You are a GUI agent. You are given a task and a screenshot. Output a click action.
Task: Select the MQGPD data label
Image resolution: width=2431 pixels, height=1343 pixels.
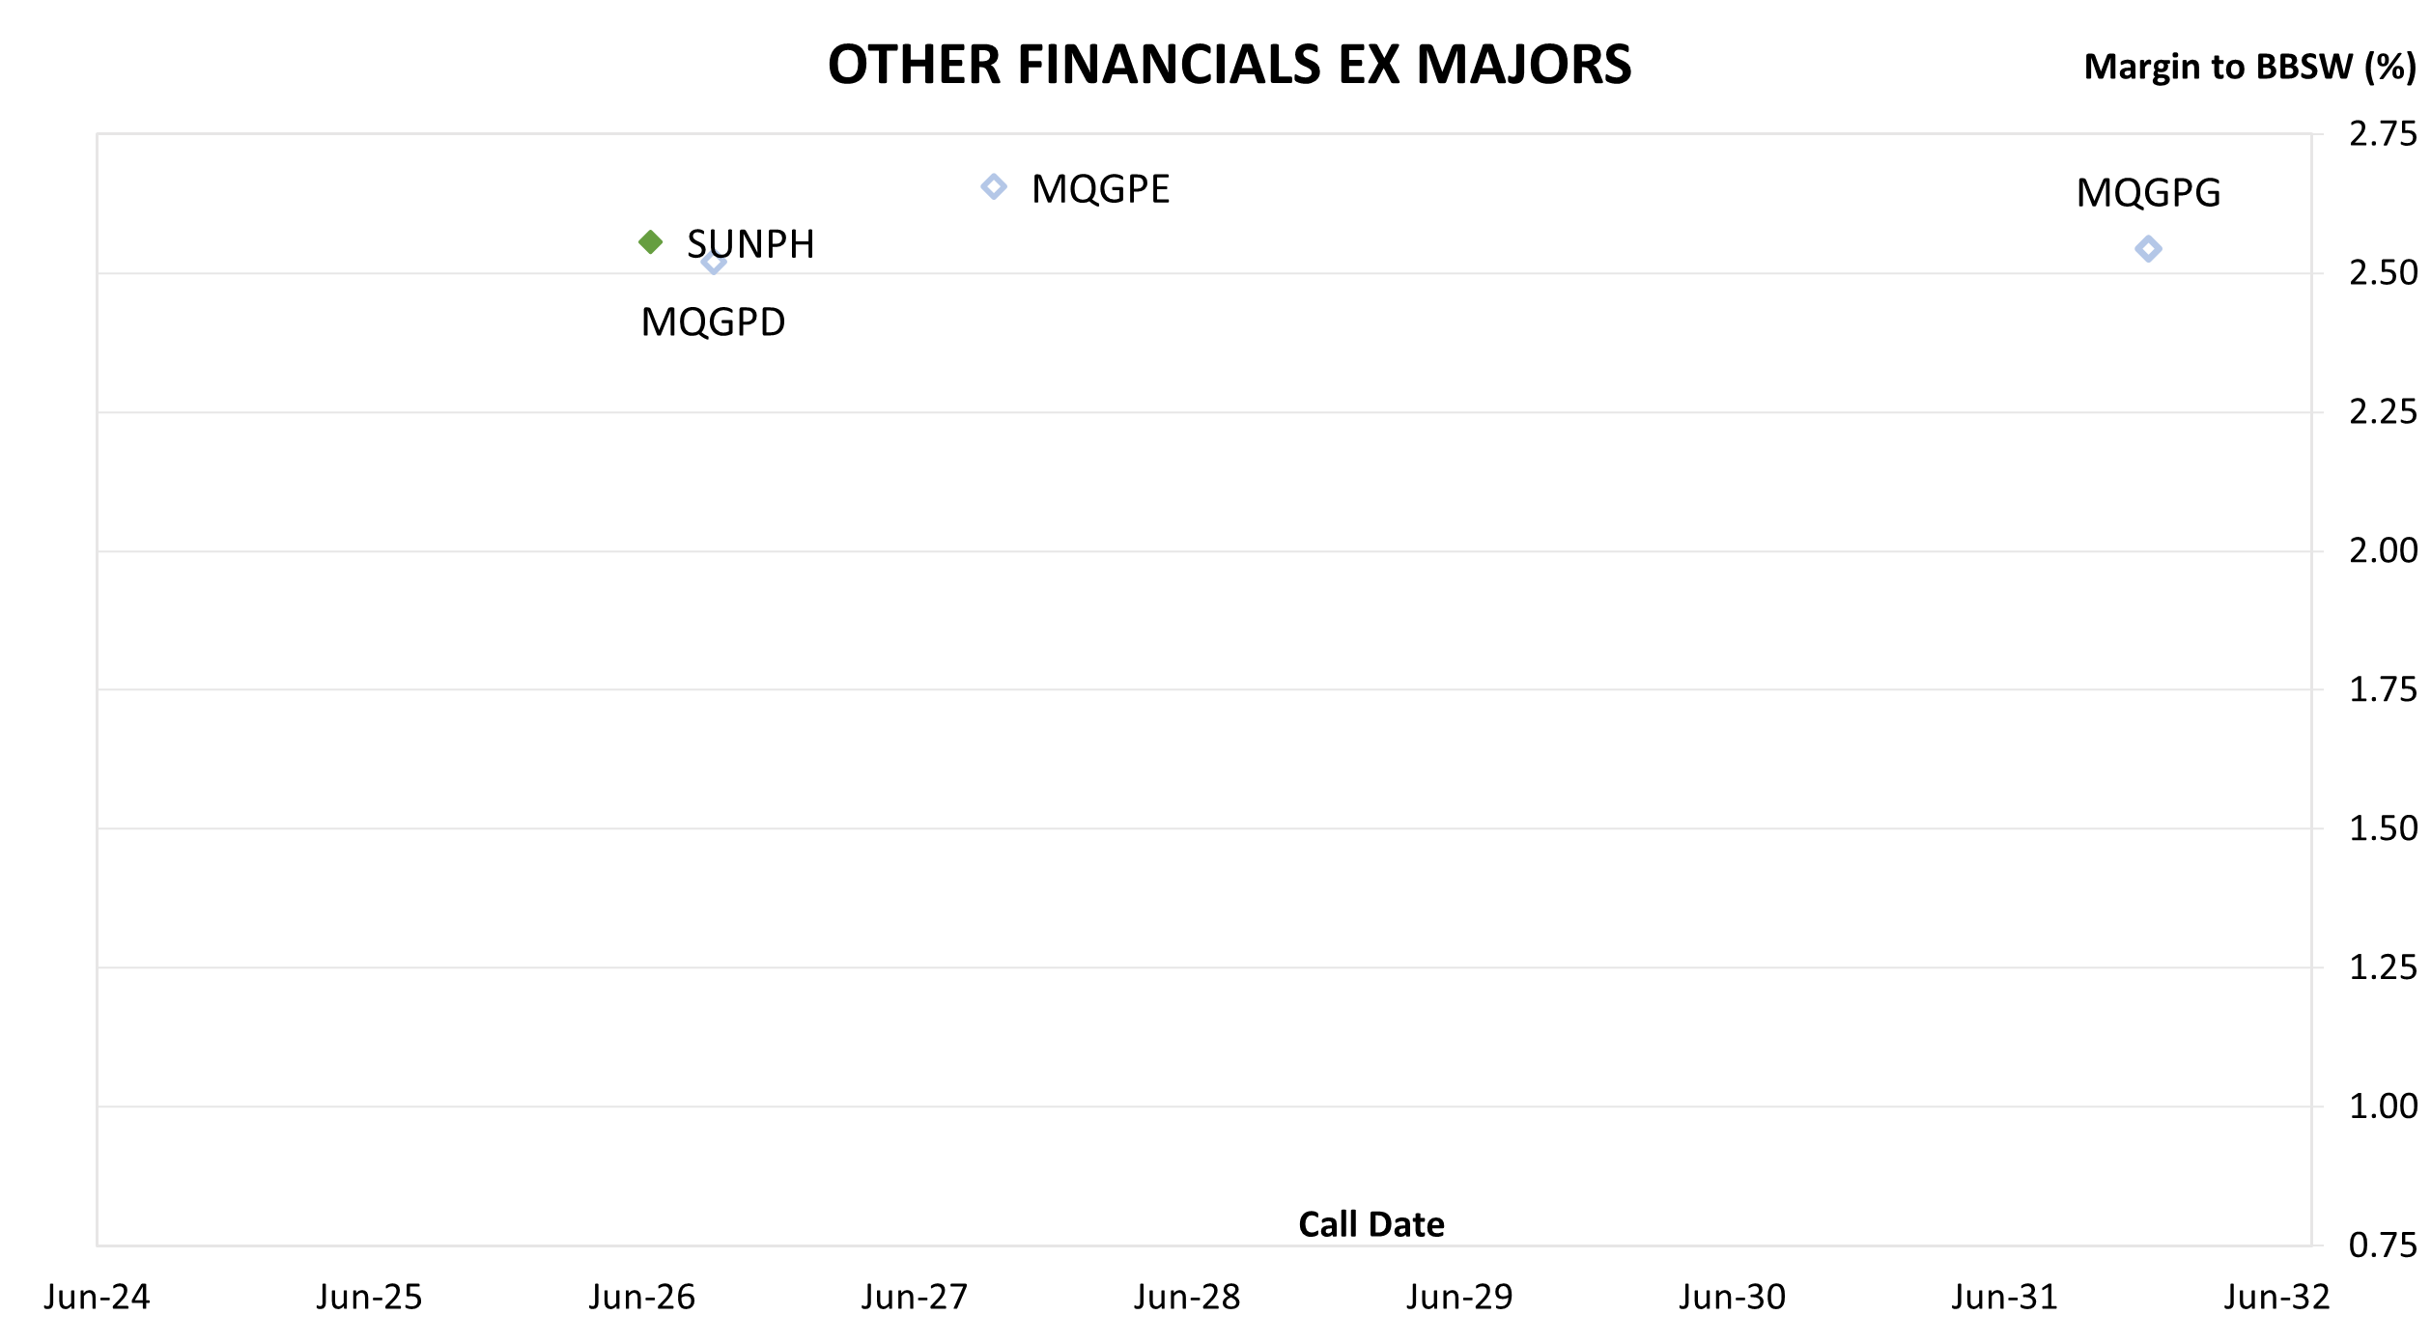click(x=713, y=322)
